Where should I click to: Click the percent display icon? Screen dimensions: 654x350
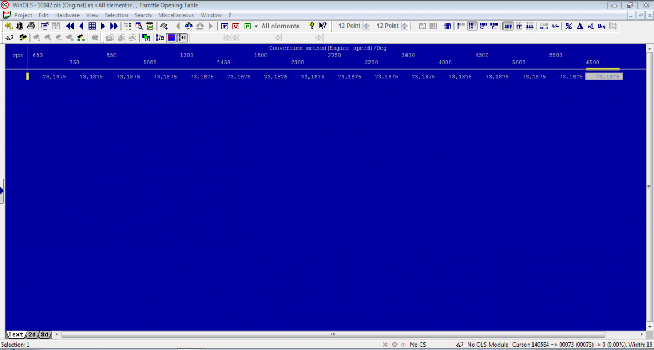point(568,26)
